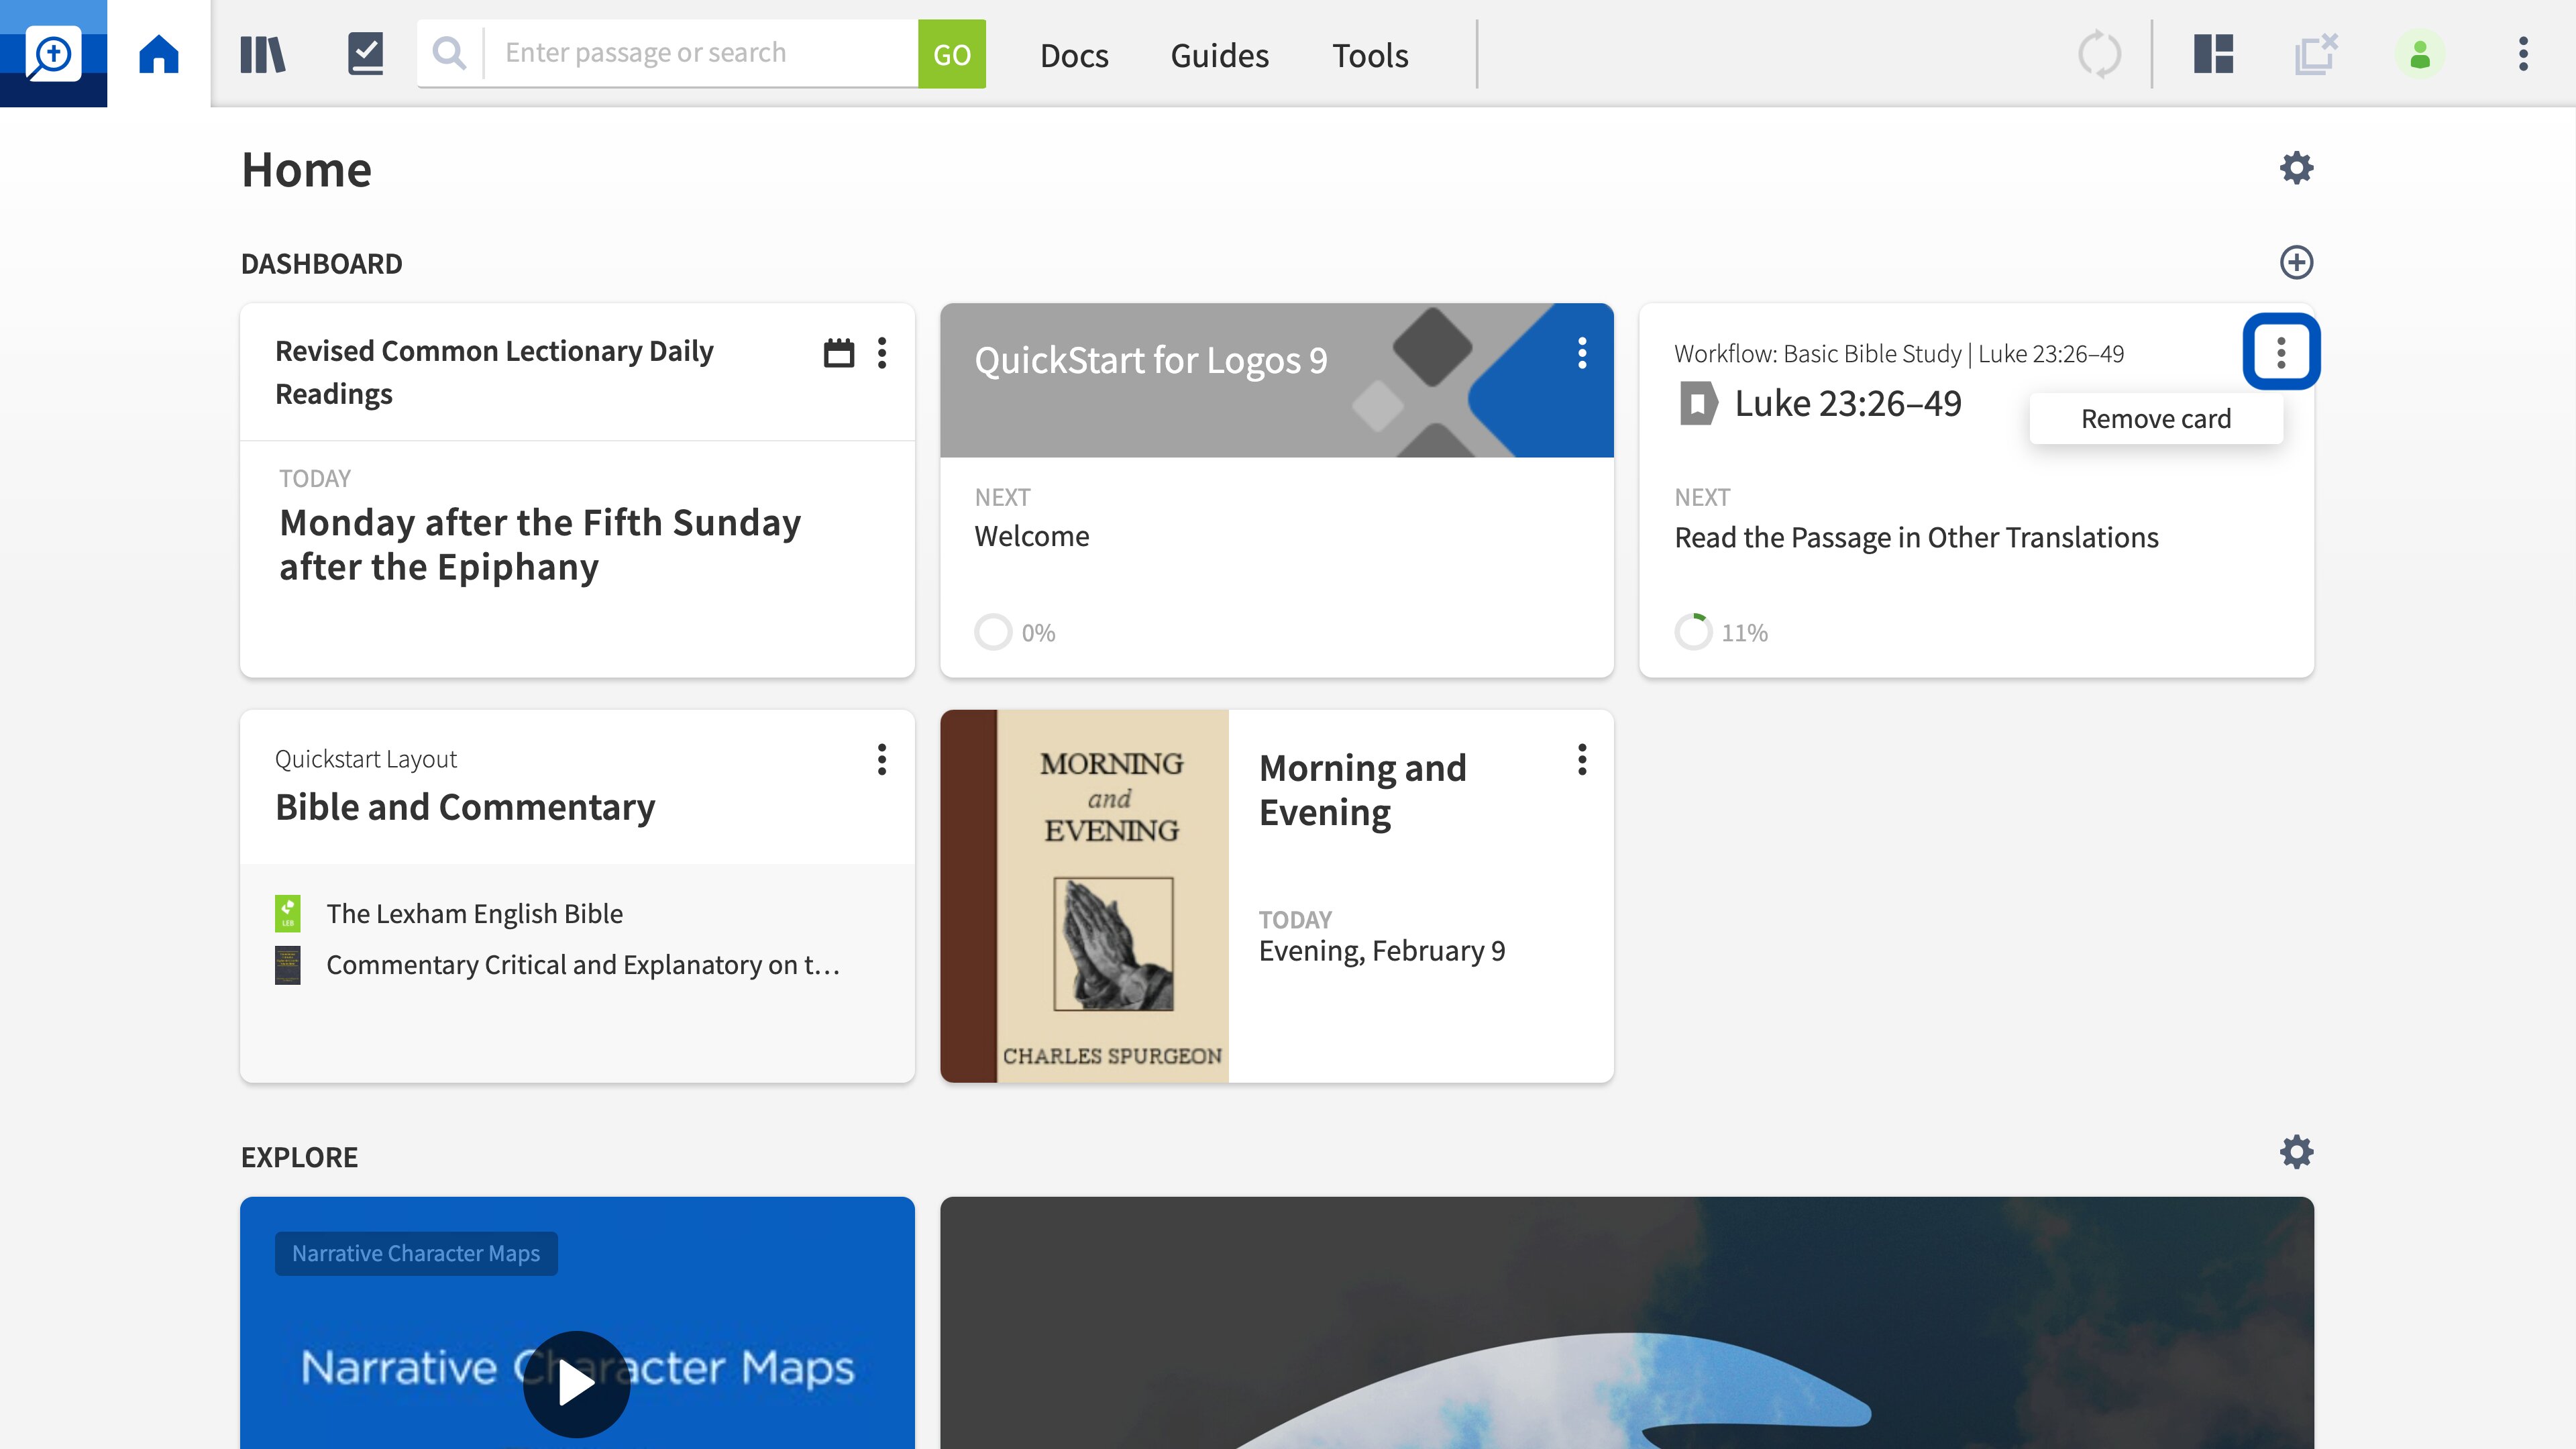
Task: Click the 0% progress indicator
Action: [1015, 632]
